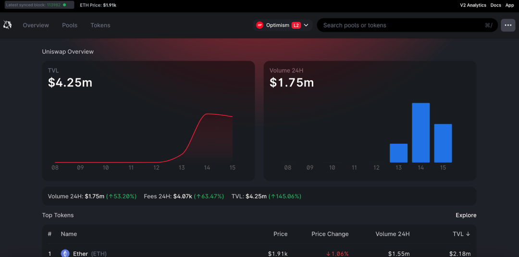519x257 pixels.
Task: Open the three-dots more options menu
Action: pyautogui.click(x=508, y=25)
